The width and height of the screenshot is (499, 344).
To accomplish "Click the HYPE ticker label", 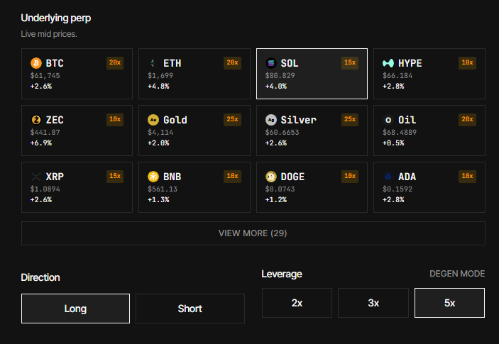I will pyautogui.click(x=410, y=63).
